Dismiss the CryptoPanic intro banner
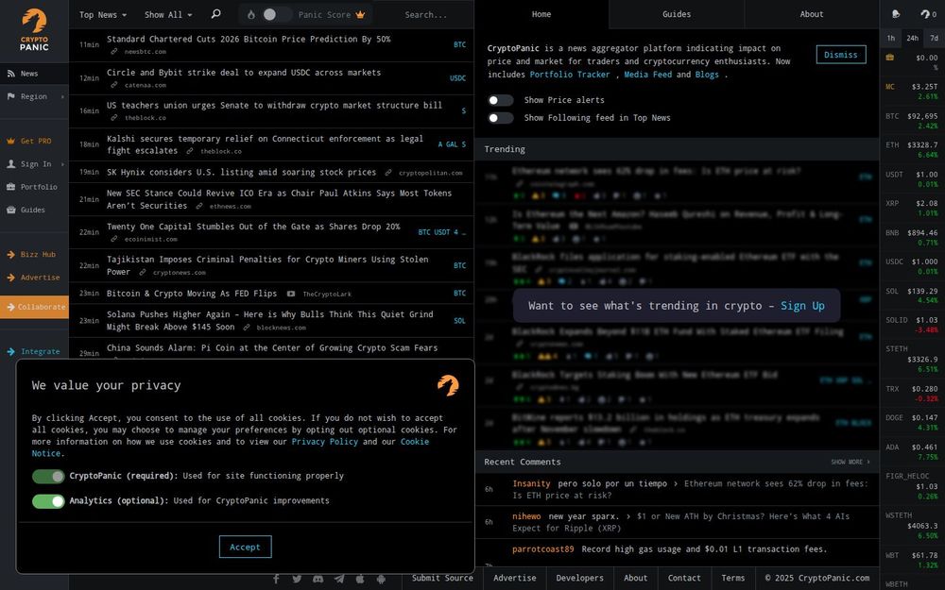The image size is (945, 590). (841, 54)
